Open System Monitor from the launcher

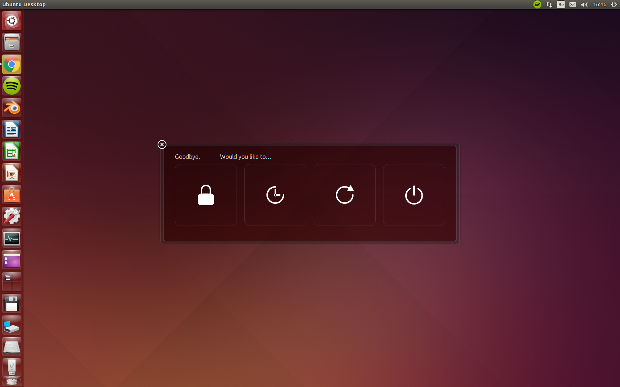(12, 238)
